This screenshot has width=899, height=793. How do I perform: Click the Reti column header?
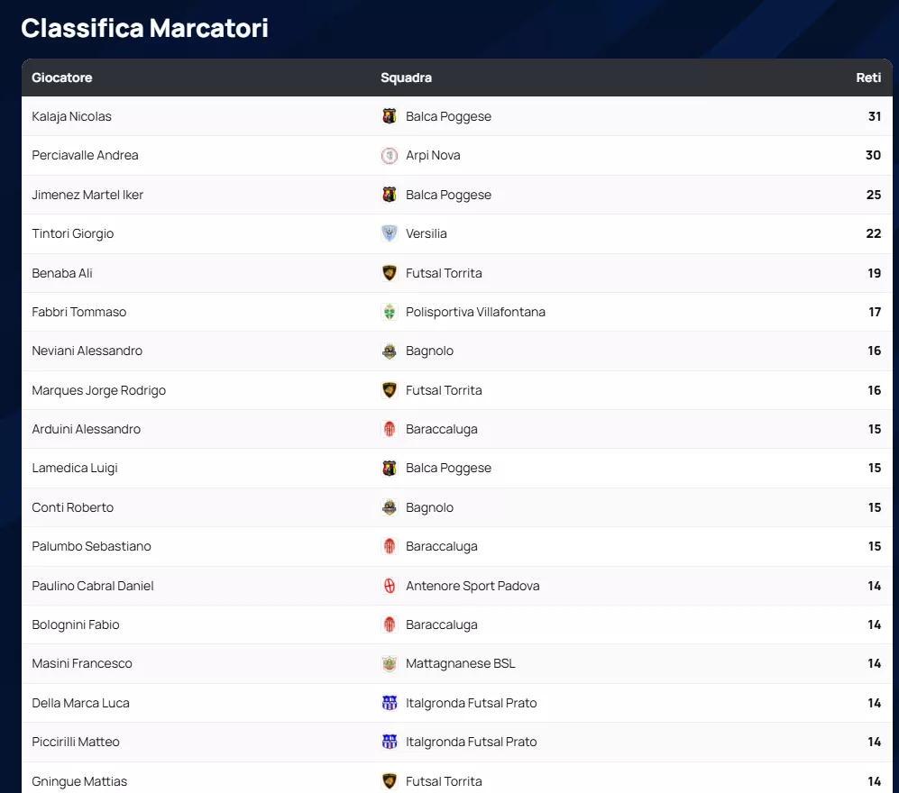[868, 77]
